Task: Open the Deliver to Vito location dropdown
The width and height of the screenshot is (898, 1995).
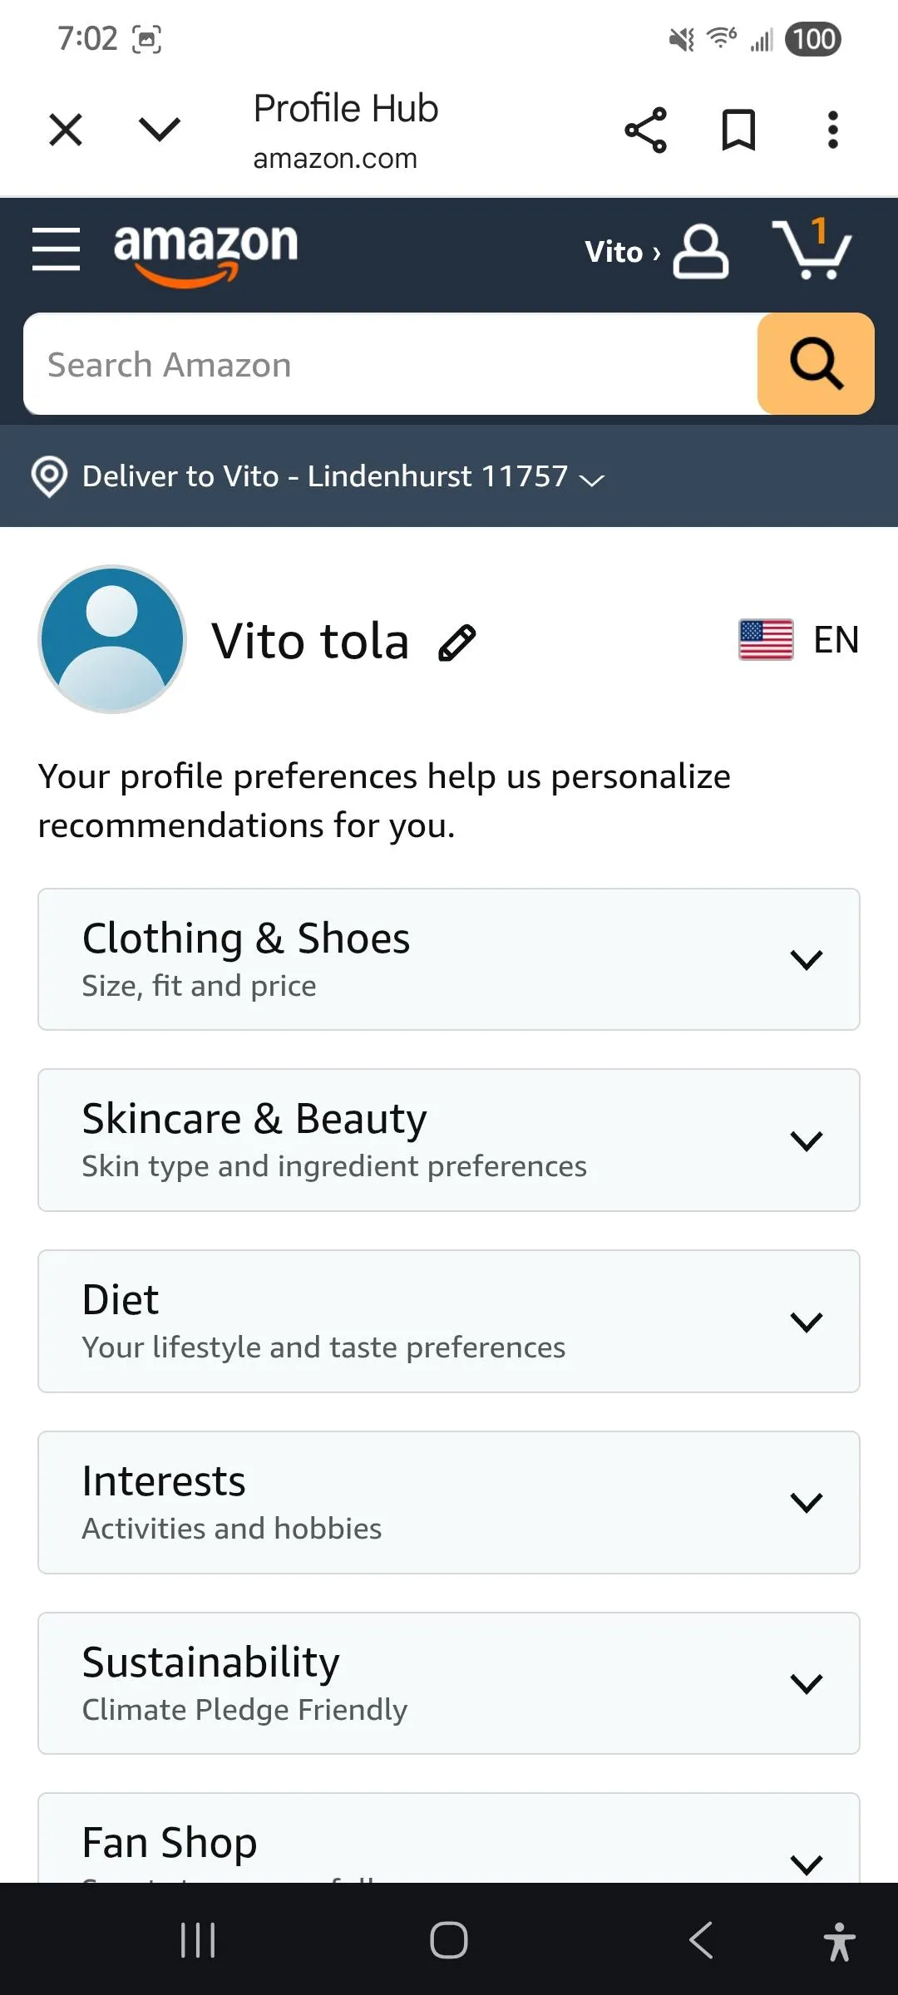Action: click(x=316, y=476)
